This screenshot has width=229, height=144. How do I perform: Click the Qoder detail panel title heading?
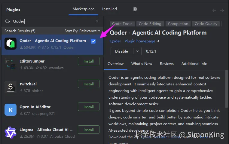pyautogui.click(x=158, y=32)
